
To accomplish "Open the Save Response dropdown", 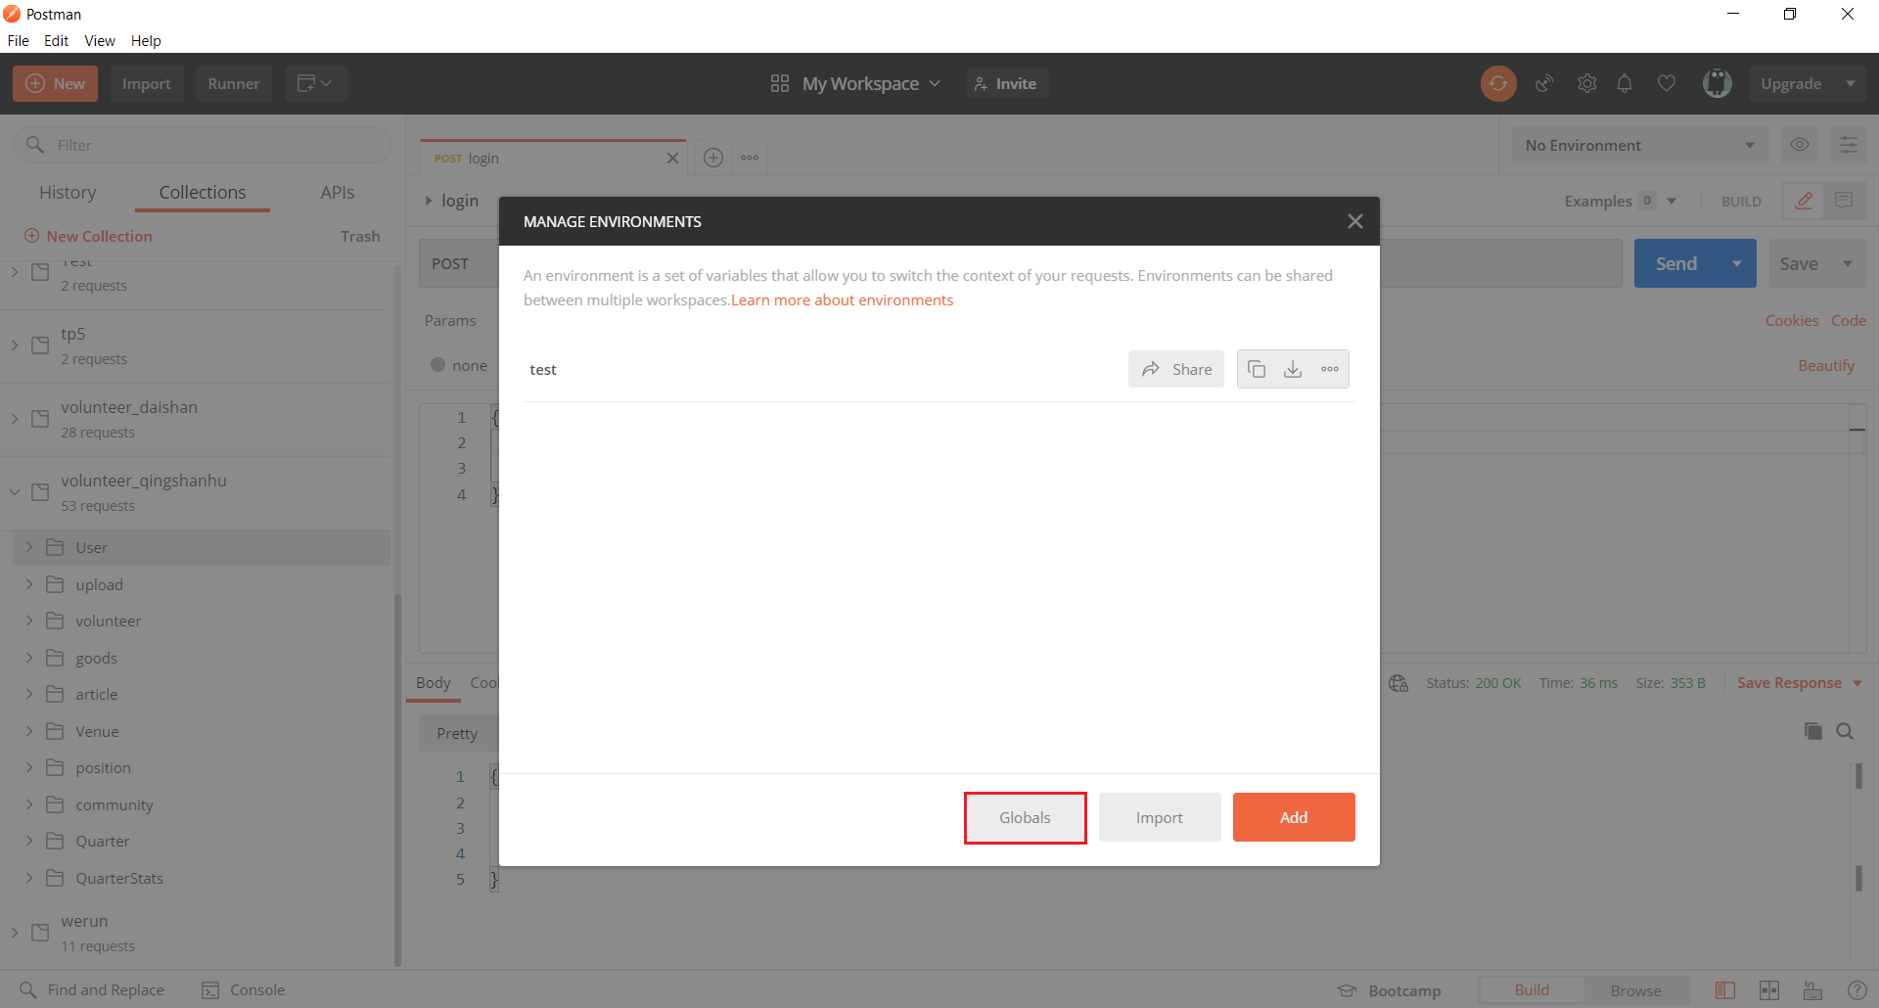I will point(1799,683).
